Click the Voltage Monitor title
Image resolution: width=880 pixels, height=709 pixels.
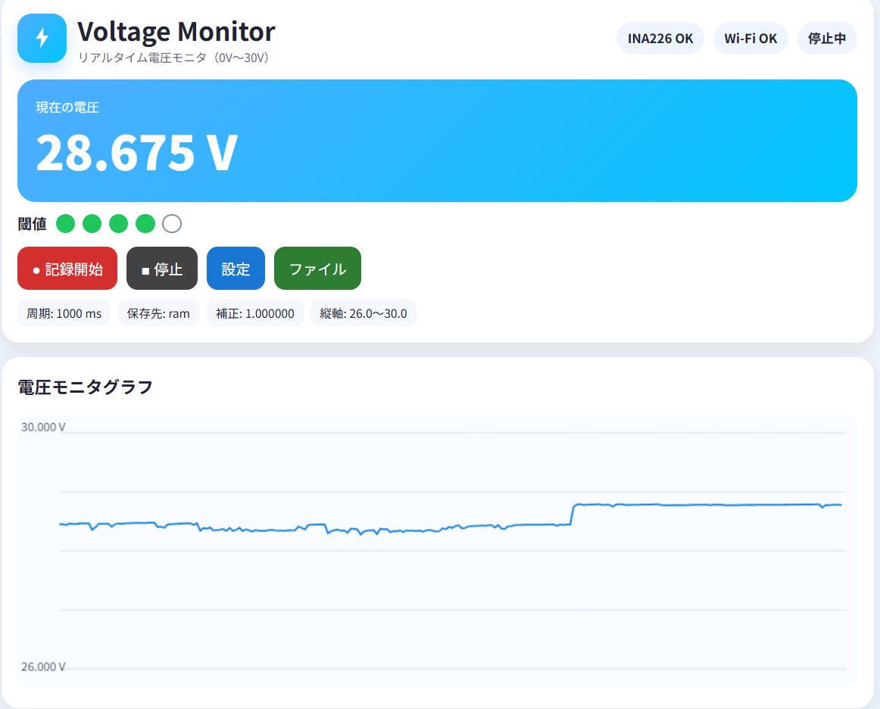click(x=176, y=32)
